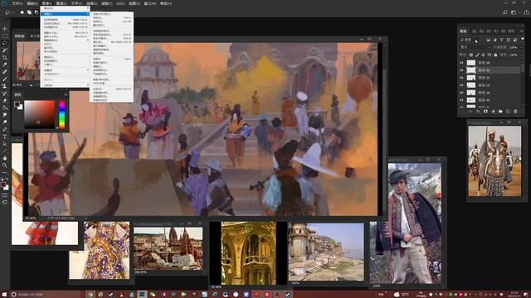Click the Add to selection option icon

(x=29, y=12)
